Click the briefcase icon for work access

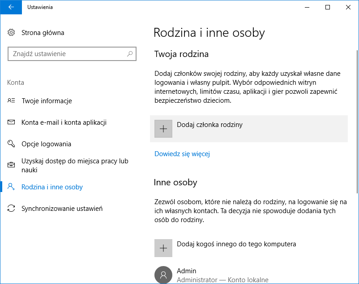[x=12, y=166]
